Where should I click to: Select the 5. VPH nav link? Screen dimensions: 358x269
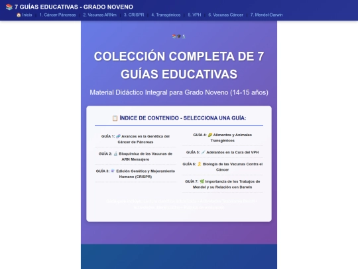click(x=194, y=15)
